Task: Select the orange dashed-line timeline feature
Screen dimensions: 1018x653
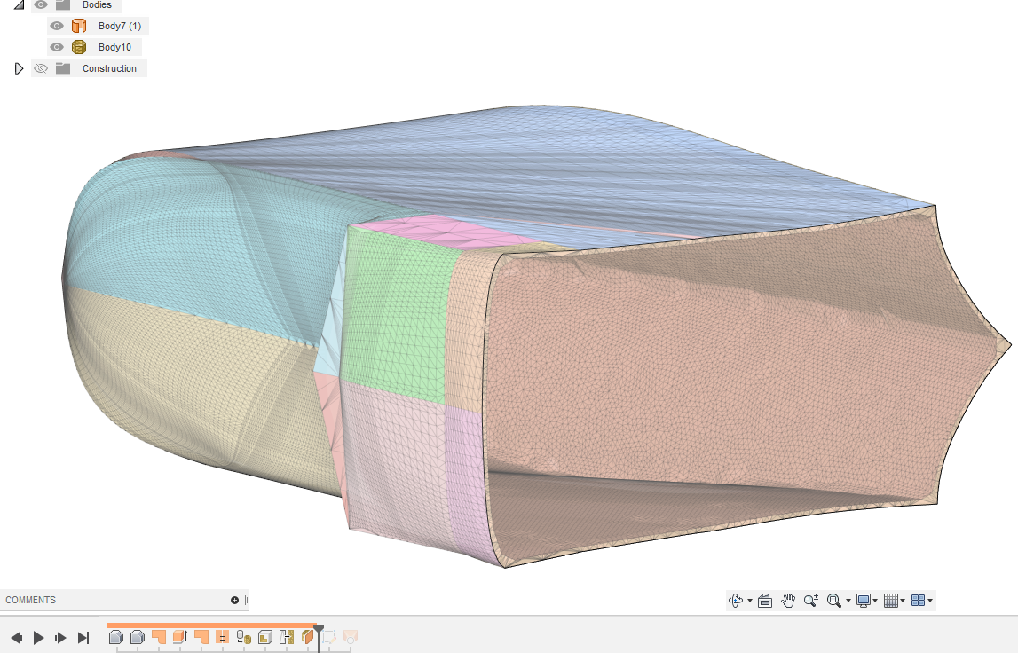Action: 222,637
